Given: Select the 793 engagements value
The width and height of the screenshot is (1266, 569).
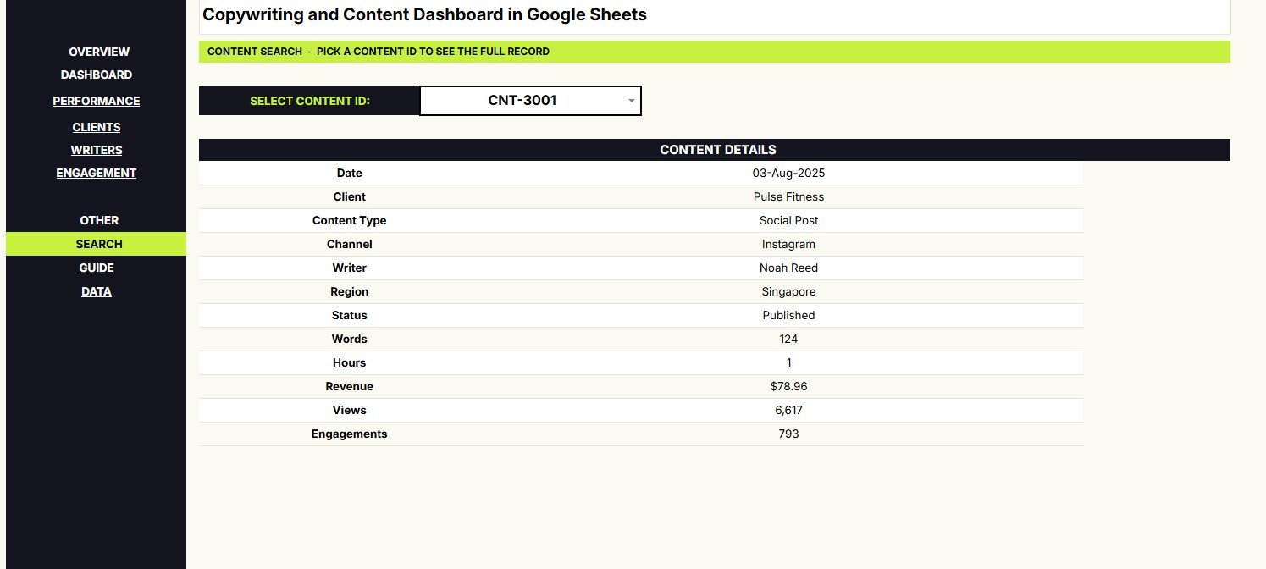Looking at the screenshot, I should click(x=788, y=434).
